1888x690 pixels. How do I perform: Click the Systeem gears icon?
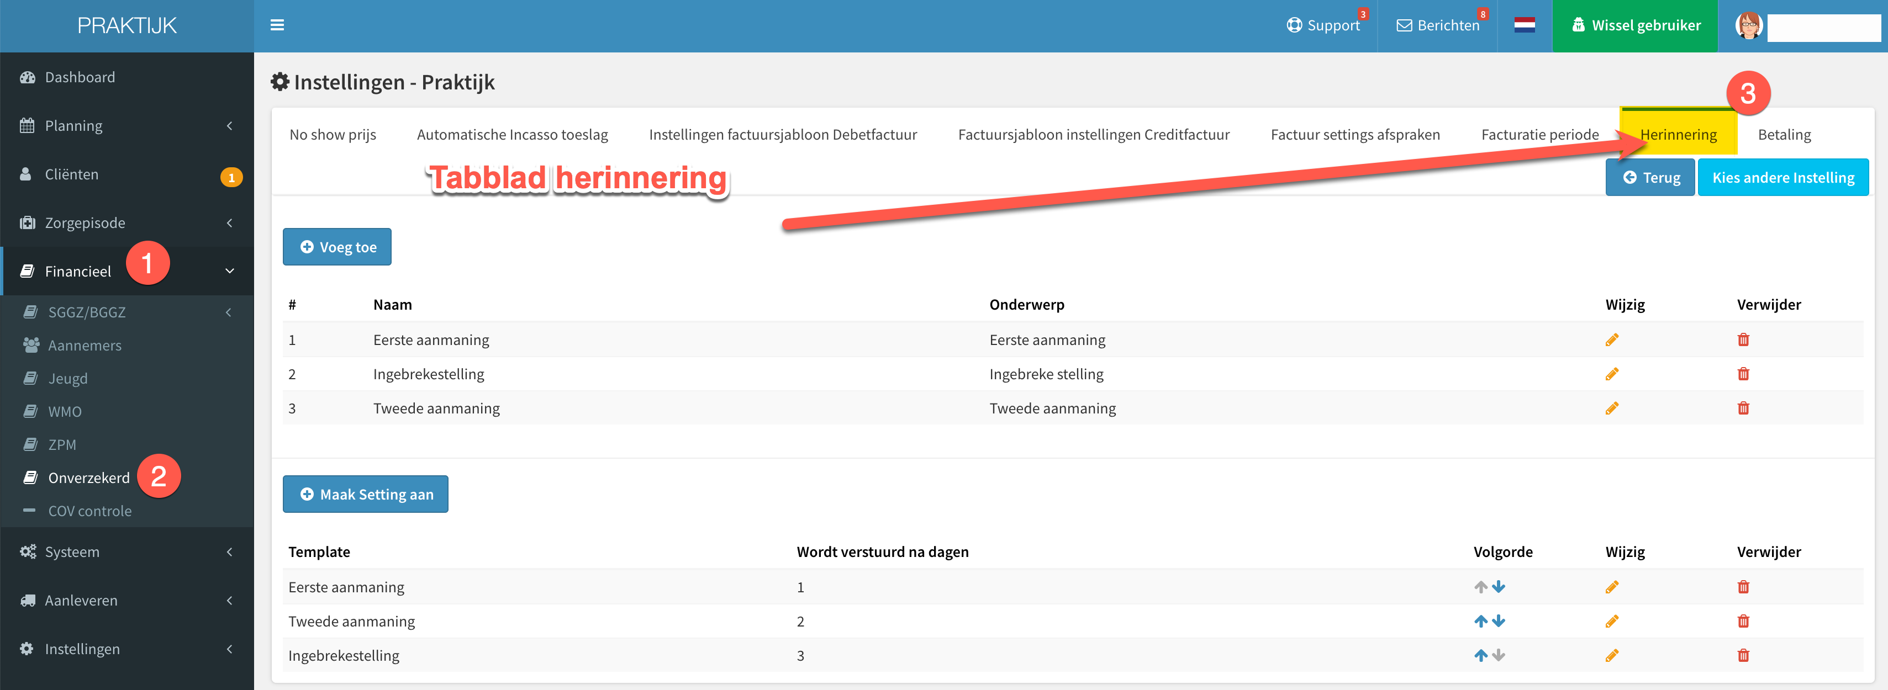(28, 551)
